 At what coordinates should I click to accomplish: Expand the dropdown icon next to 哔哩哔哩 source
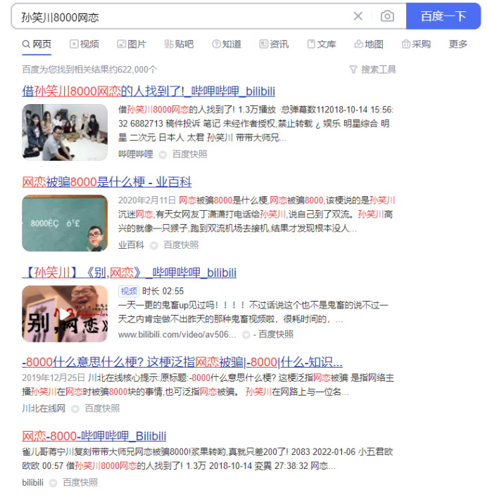(x=163, y=155)
